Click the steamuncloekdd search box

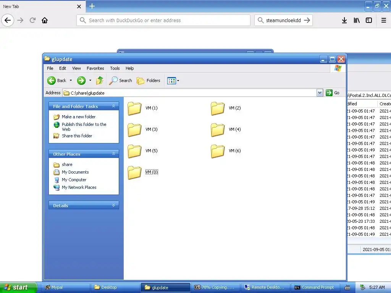283,20
